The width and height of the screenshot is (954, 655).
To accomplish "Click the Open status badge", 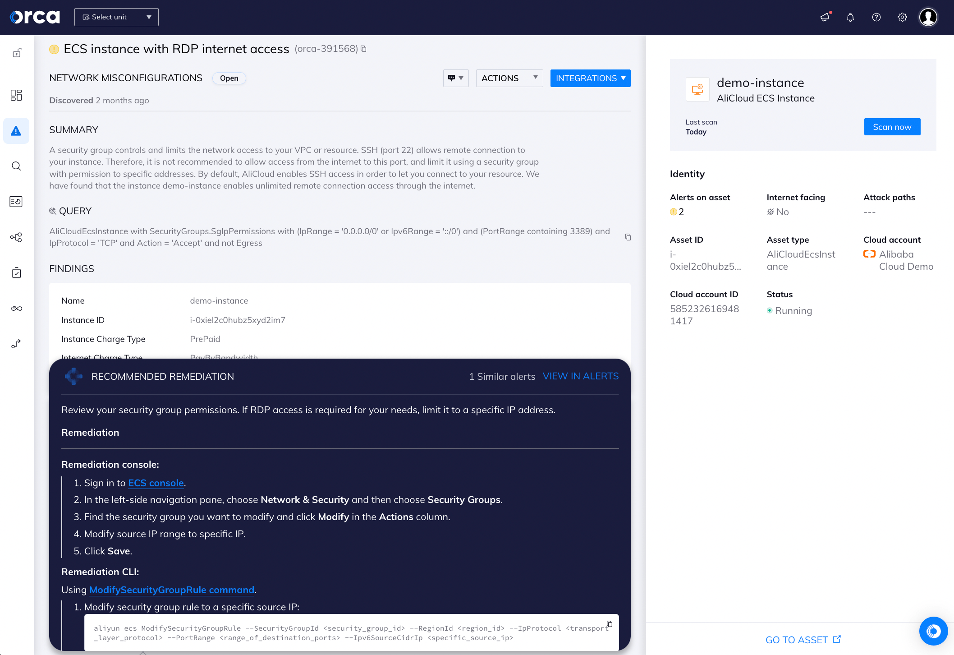I will [x=229, y=78].
